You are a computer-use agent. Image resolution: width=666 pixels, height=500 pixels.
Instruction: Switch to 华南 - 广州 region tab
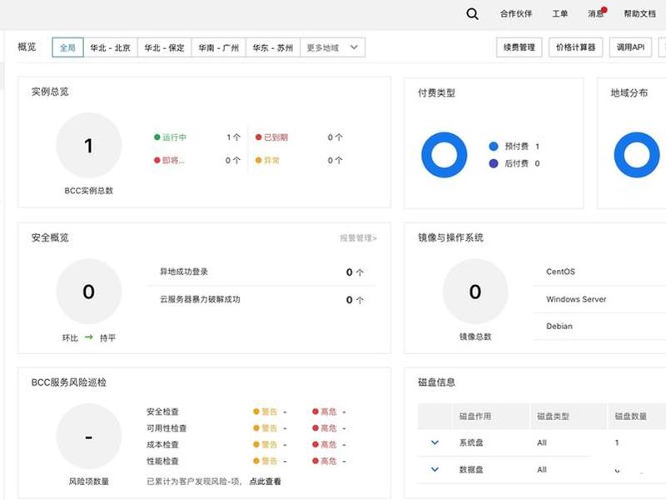(219, 47)
